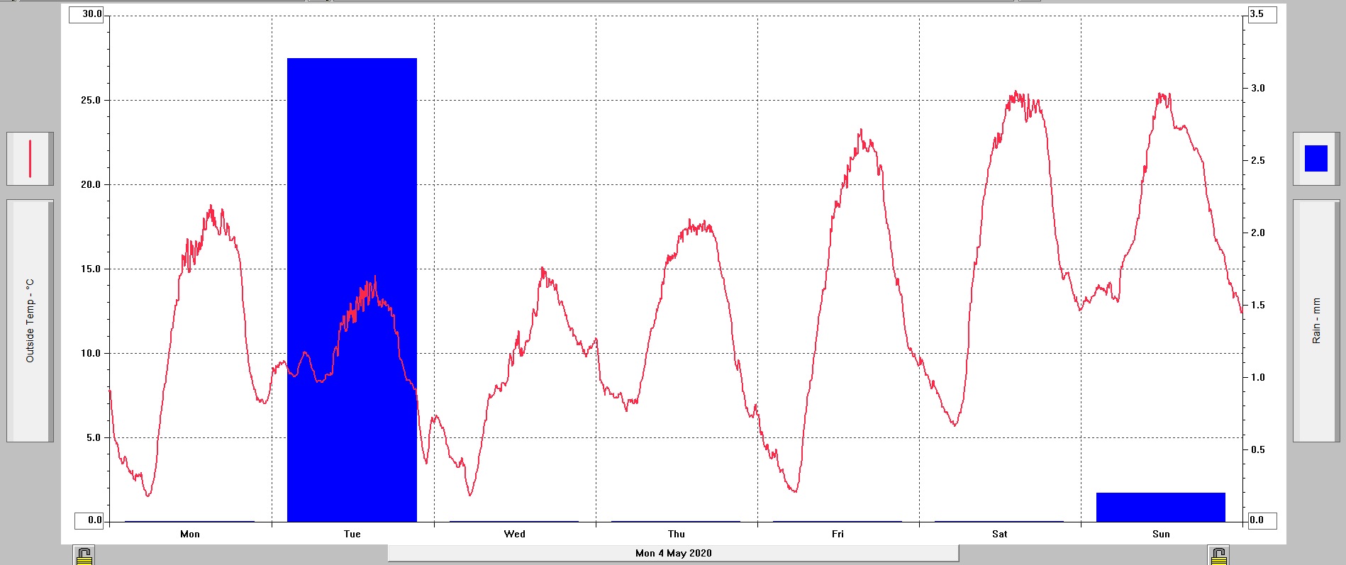Click the Rain - mm axis button
The width and height of the screenshot is (1346, 565).
(1316, 321)
